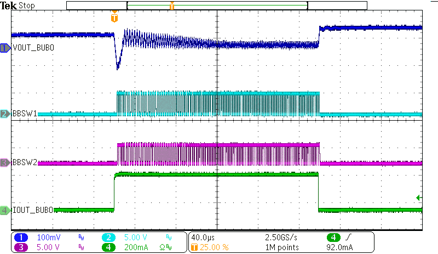Image resolution: width=438 pixels, height=254 pixels.
Task: Click the Tek logo in the top corner
Action: (x=9, y=5)
